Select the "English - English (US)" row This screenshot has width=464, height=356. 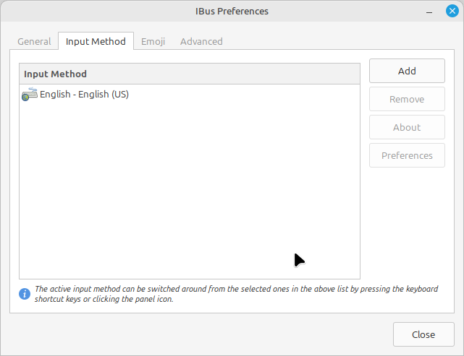click(x=190, y=95)
